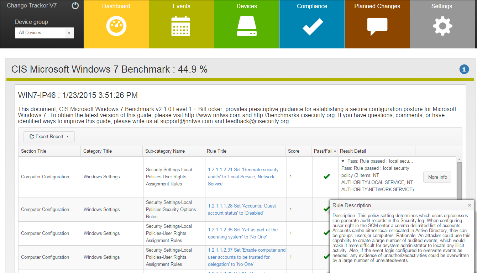477x273 pixels.
Task: Click scrollbar up arrow in table
Action: [x=459, y=159]
